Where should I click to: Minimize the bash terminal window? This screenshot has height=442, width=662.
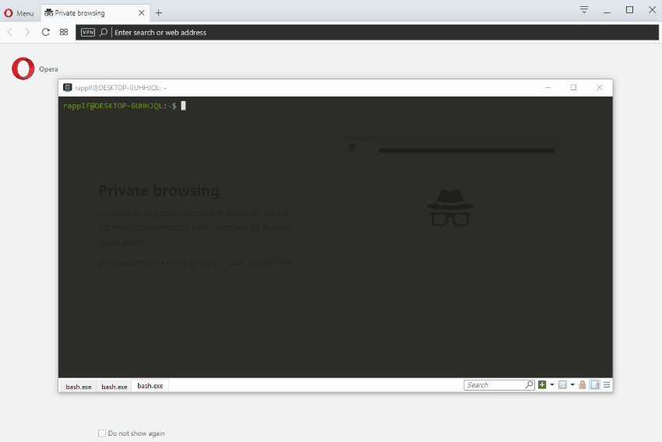click(x=548, y=87)
